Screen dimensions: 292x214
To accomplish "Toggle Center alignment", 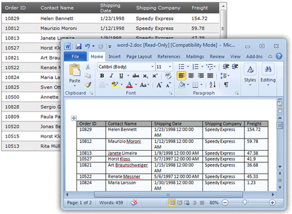I will (x=191, y=75).
